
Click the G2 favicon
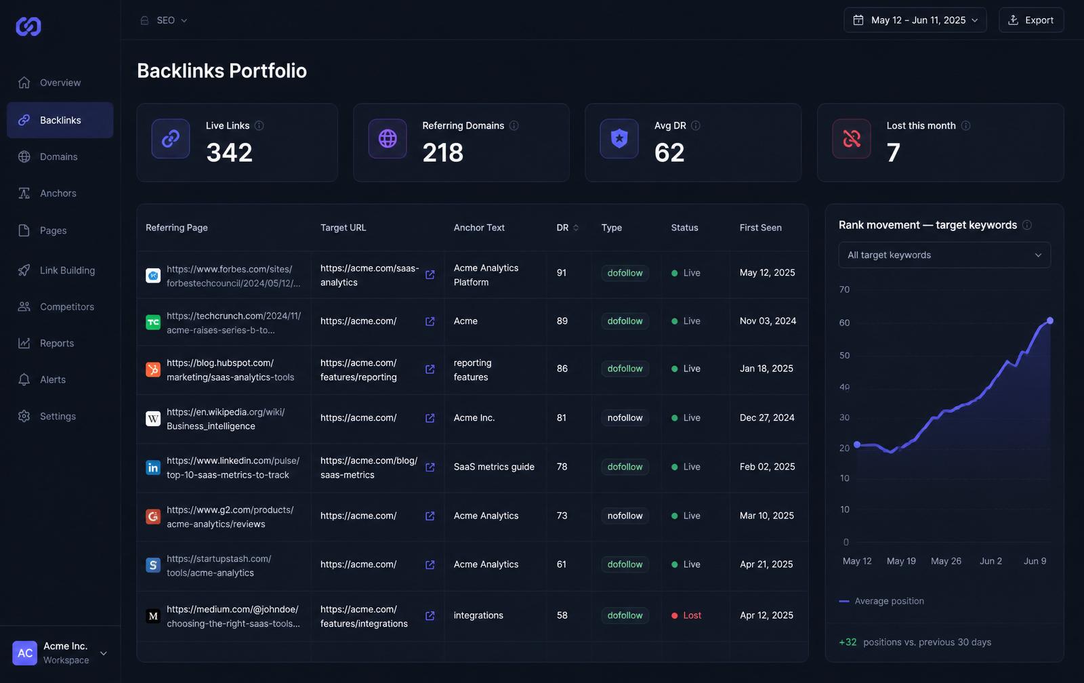pyautogui.click(x=153, y=517)
